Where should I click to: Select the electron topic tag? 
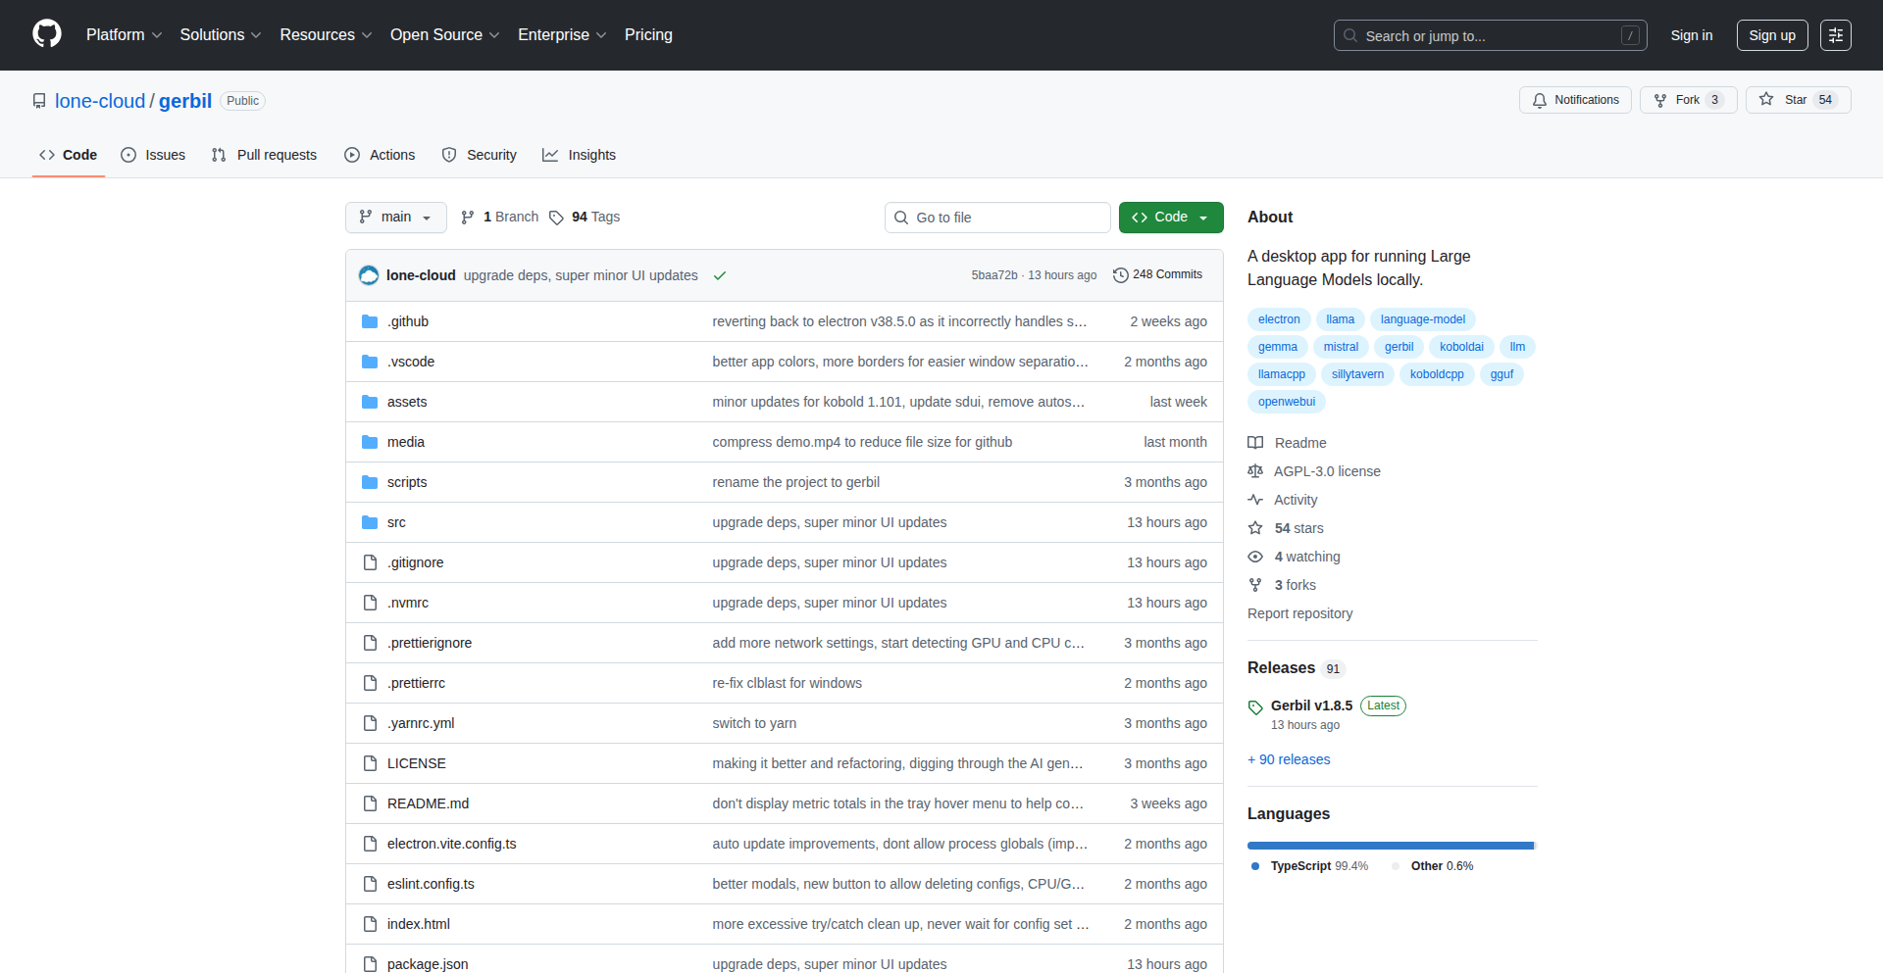[1278, 319]
